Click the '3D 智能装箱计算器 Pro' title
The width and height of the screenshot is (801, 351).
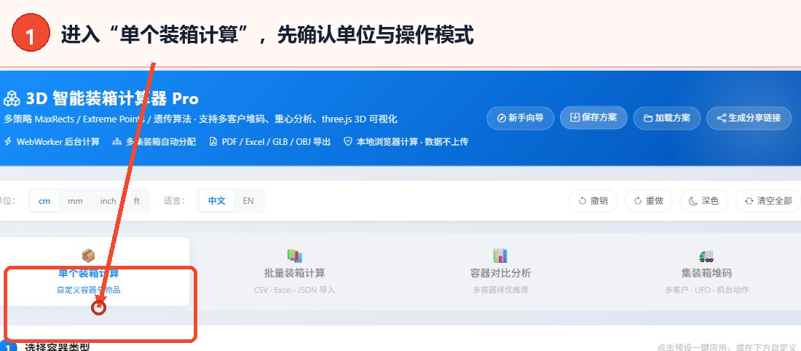click(x=112, y=98)
